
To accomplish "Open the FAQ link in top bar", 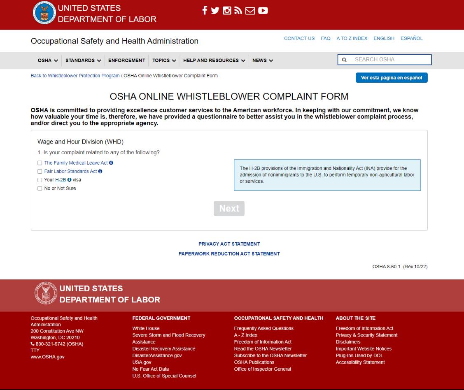I will (326, 38).
